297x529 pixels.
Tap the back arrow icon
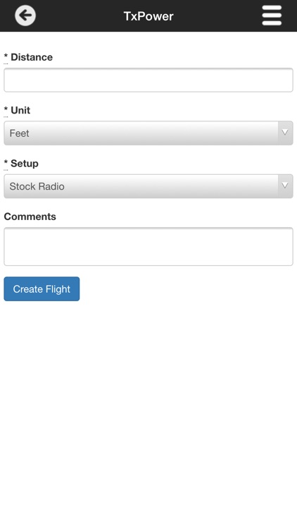[x=25, y=16]
